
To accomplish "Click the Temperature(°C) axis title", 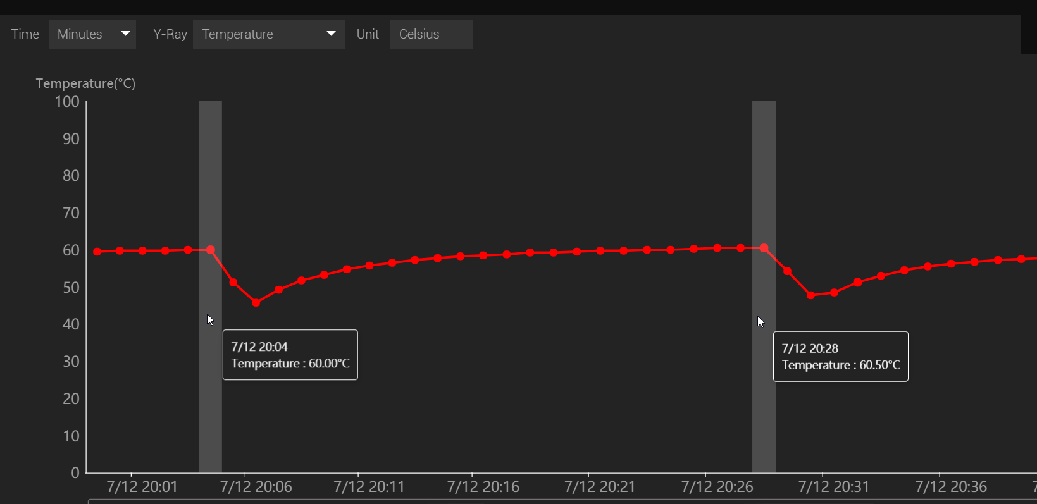I will click(85, 83).
